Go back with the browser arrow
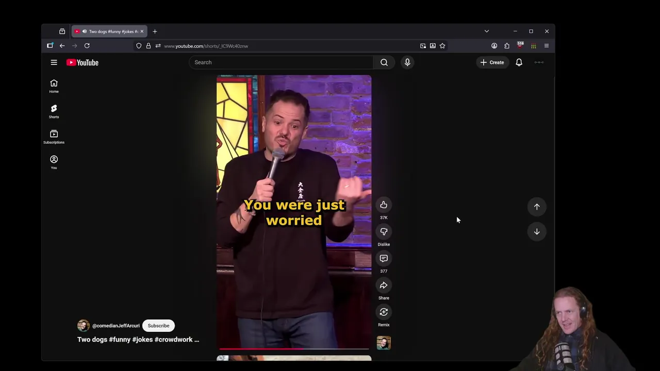Viewport: 660px width, 371px height. coord(62,46)
